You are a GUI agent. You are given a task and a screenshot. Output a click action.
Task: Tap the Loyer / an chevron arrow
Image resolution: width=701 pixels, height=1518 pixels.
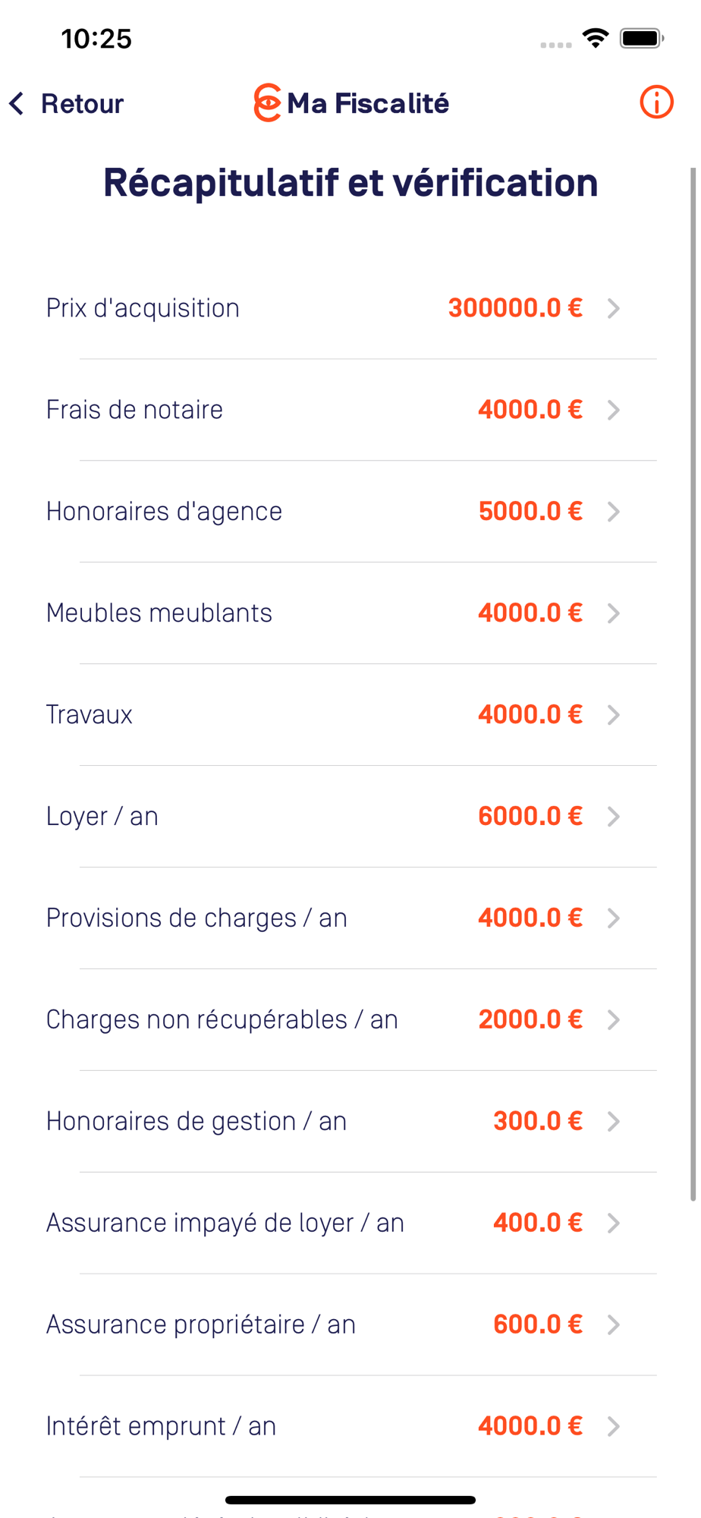pos(614,817)
